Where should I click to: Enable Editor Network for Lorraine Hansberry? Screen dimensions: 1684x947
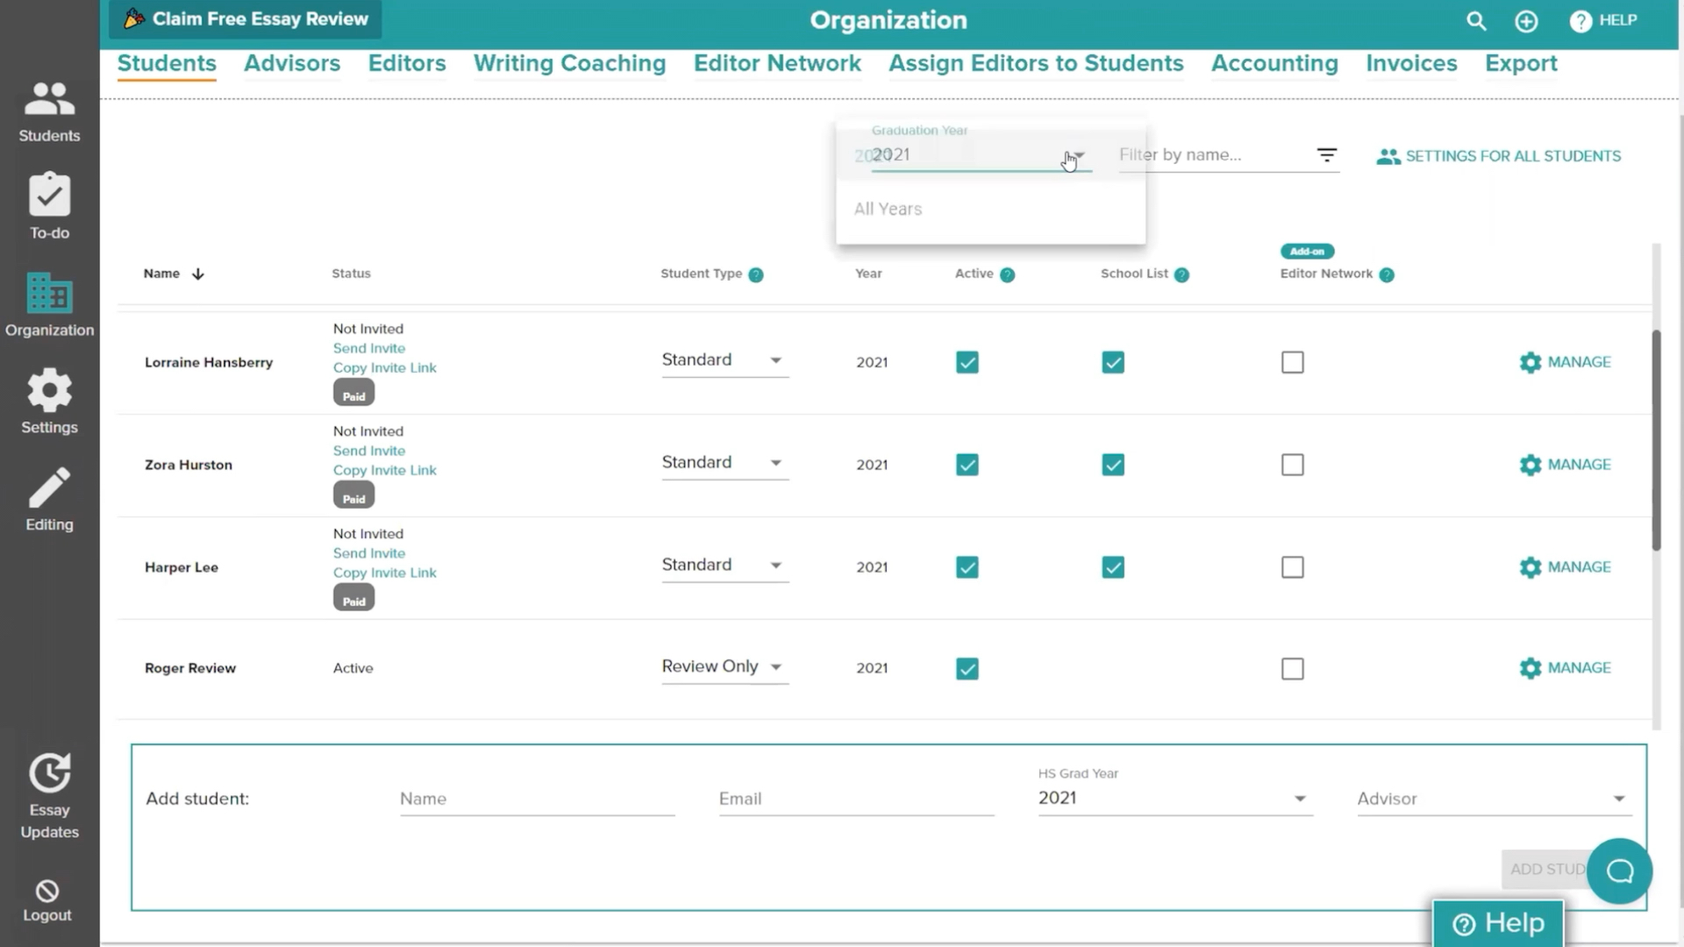coord(1292,362)
